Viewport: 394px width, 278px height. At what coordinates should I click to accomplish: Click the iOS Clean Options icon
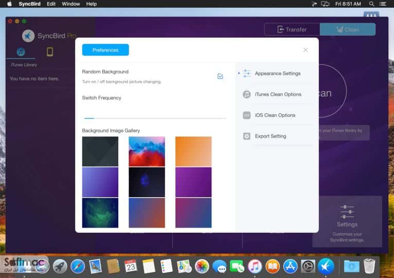(247, 115)
